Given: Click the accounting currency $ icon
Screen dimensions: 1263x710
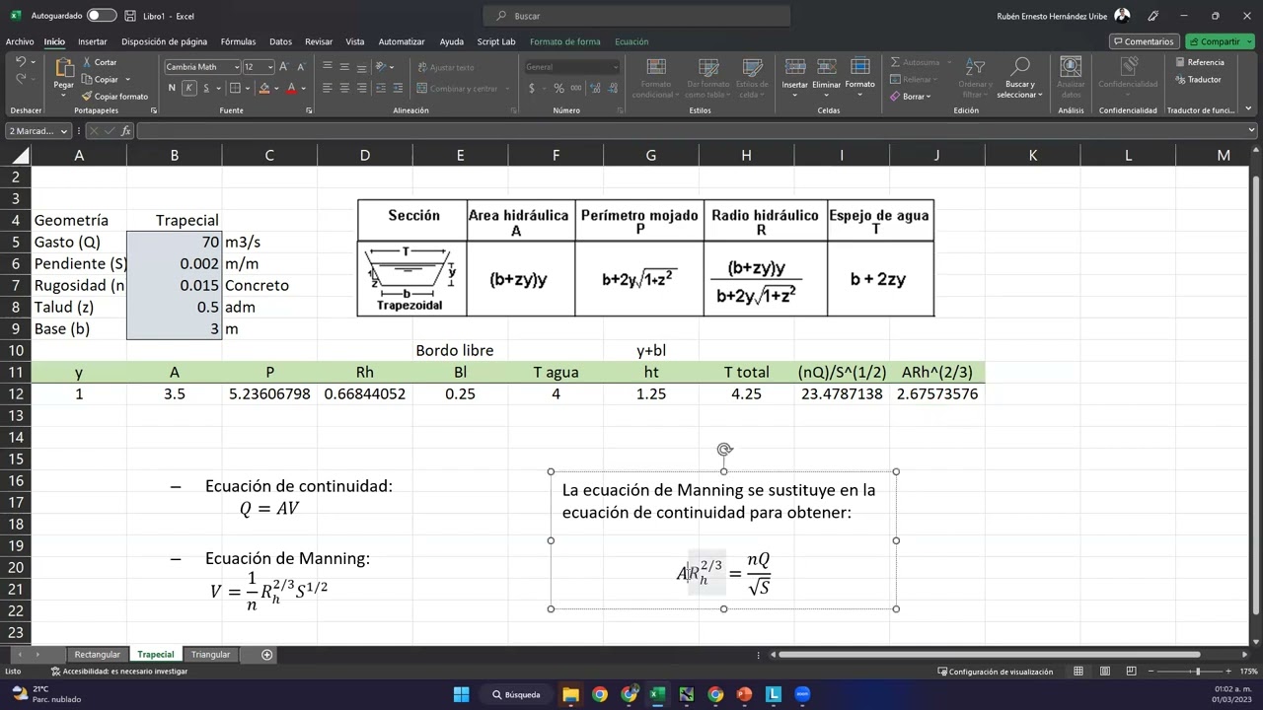Looking at the screenshot, I should [532, 88].
